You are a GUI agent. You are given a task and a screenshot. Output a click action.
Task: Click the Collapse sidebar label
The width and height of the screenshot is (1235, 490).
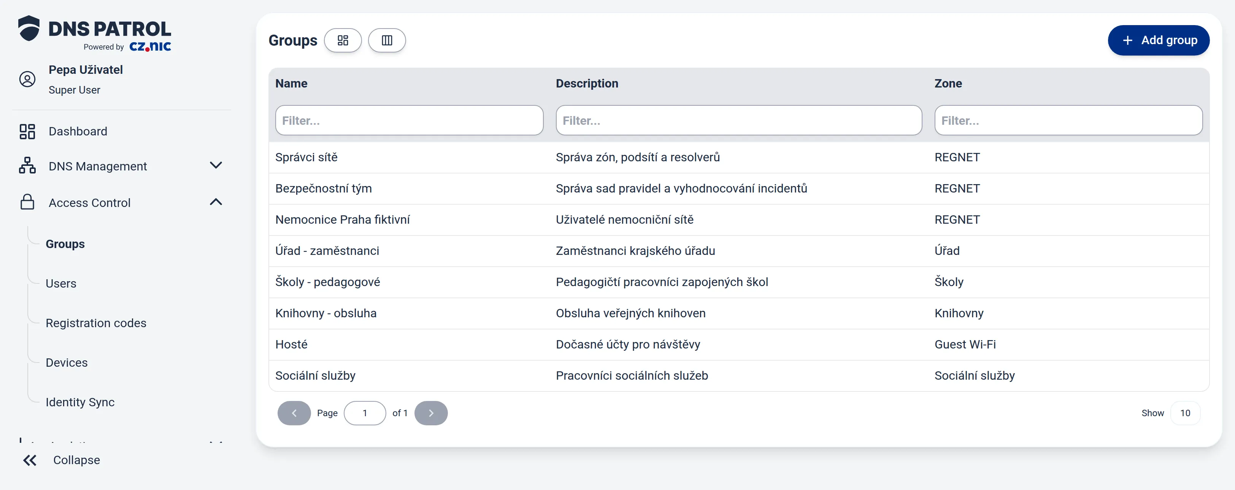(77, 460)
